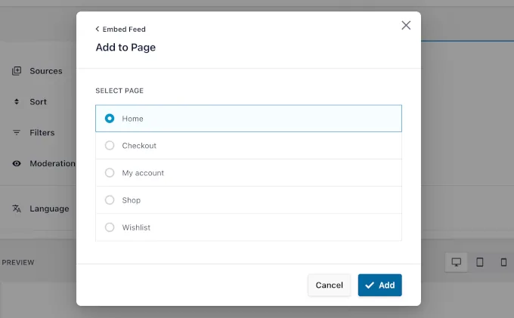Switch preview to desktop view
The height and width of the screenshot is (318, 514).
point(457,262)
